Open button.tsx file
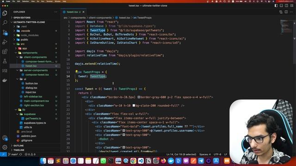This screenshot has width=296, height=166. 35,83
